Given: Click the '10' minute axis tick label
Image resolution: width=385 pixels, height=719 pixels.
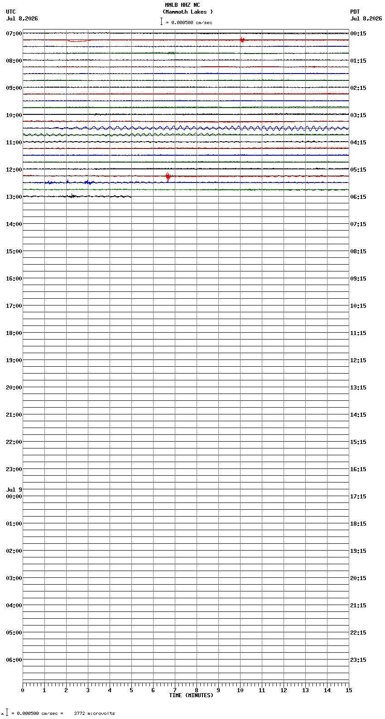Looking at the screenshot, I should [240, 690].
